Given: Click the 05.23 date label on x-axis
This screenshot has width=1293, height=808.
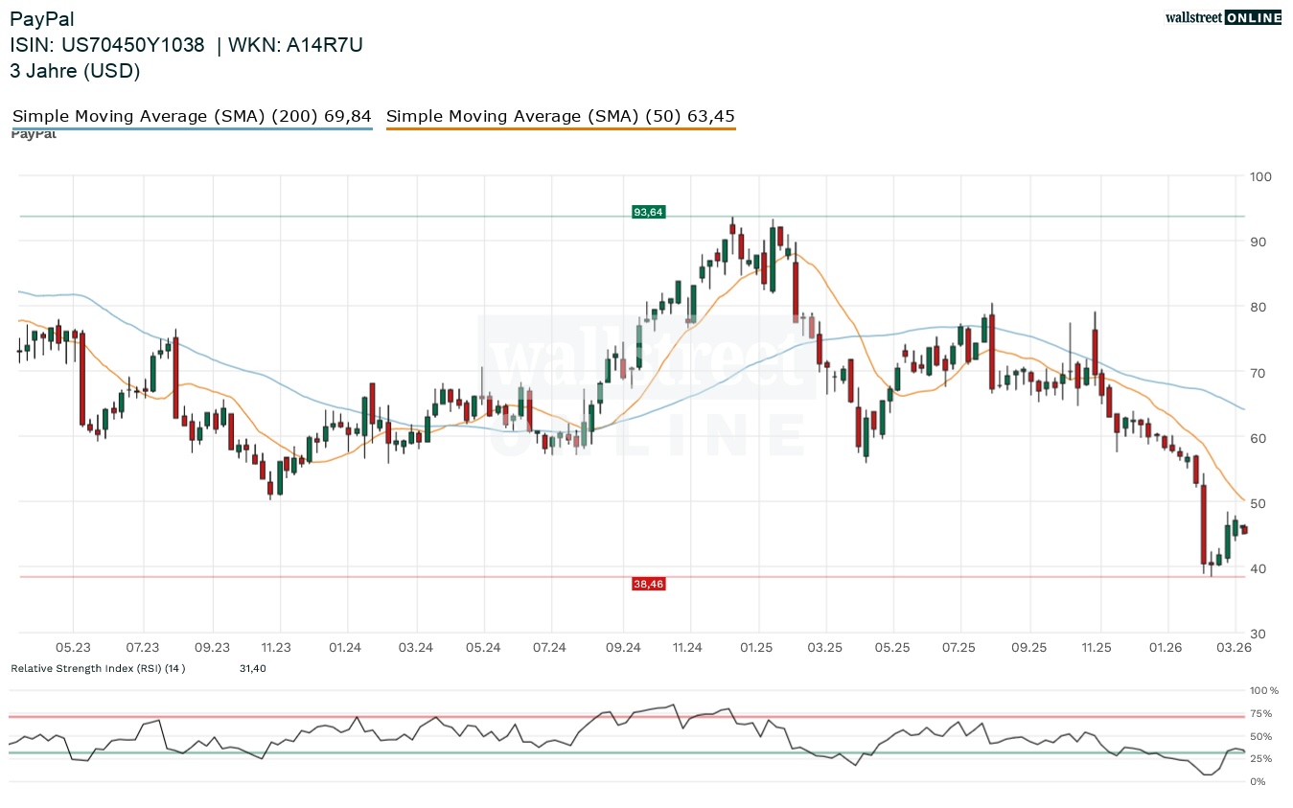Looking at the screenshot, I should pyautogui.click(x=74, y=648).
